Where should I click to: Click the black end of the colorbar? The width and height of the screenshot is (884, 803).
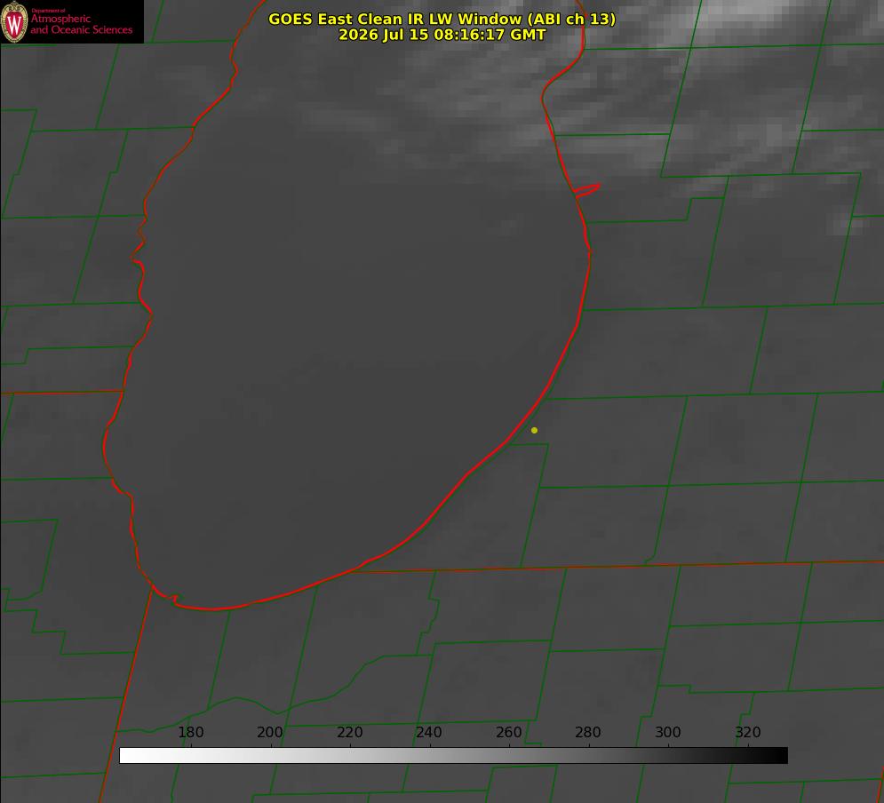pyautogui.click(x=776, y=755)
